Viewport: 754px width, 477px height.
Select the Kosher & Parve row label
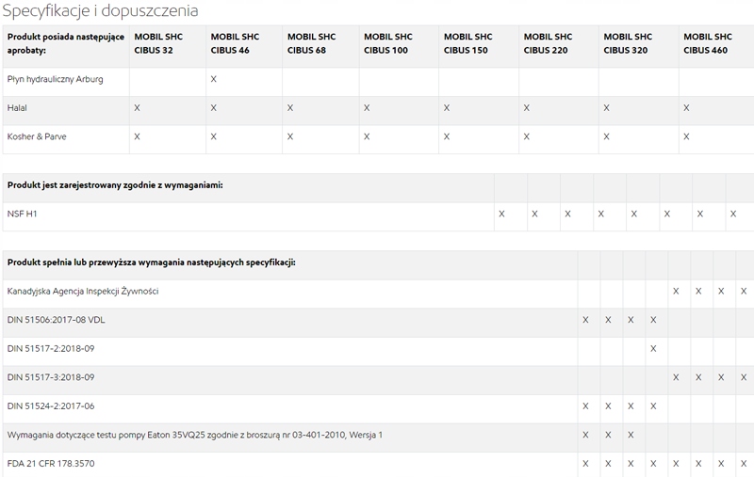pos(36,137)
